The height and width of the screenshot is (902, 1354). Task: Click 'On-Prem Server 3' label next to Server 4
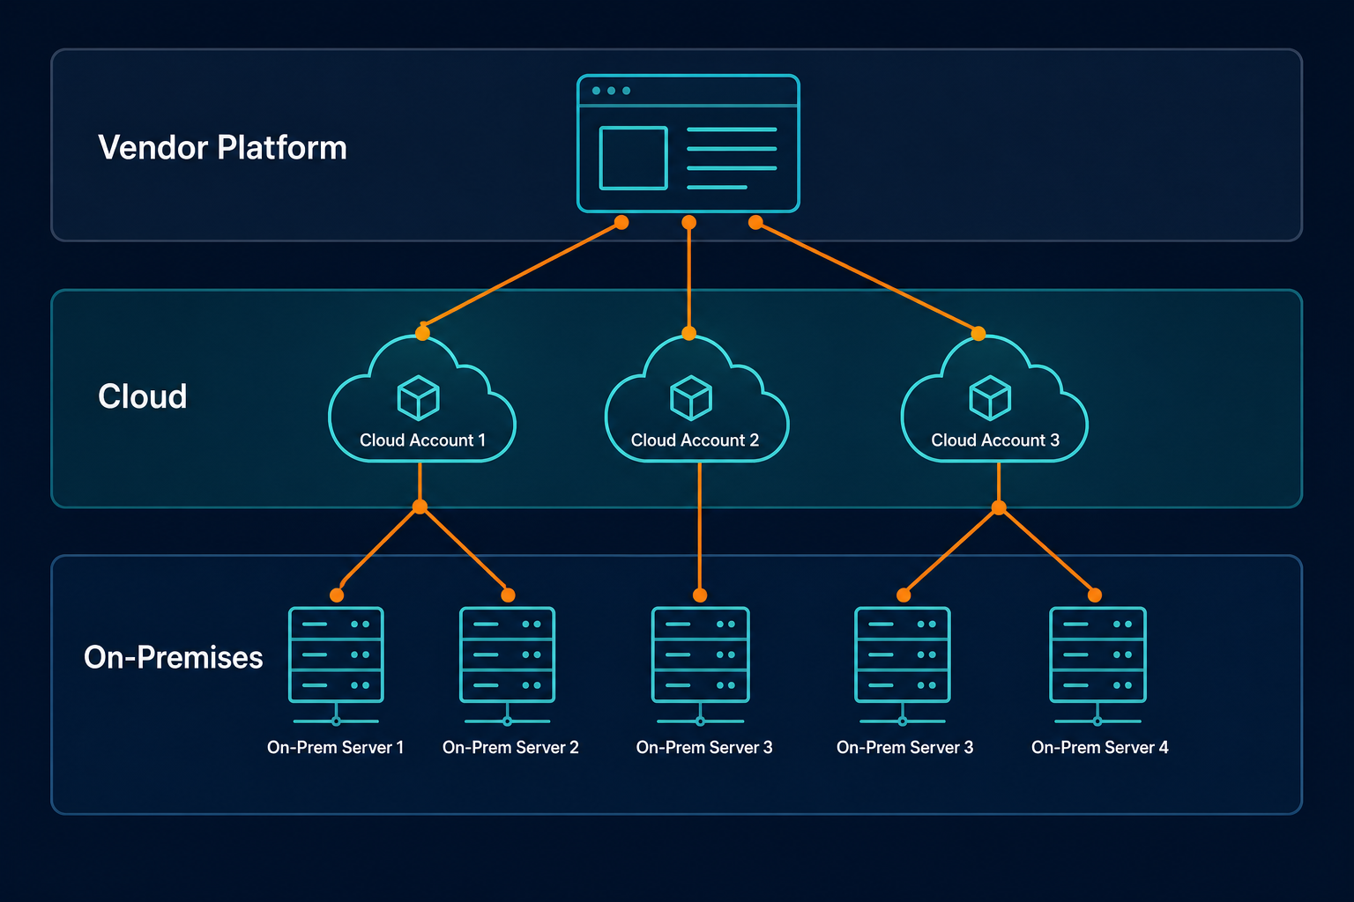904,747
